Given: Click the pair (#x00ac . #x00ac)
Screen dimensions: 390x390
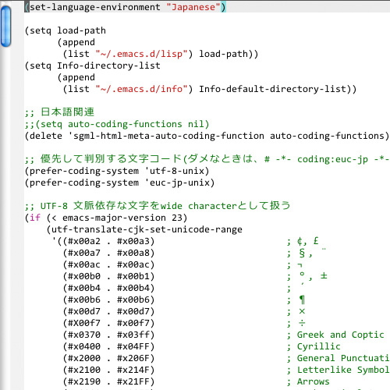Looking at the screenshot, I should (x=108, y=264).
